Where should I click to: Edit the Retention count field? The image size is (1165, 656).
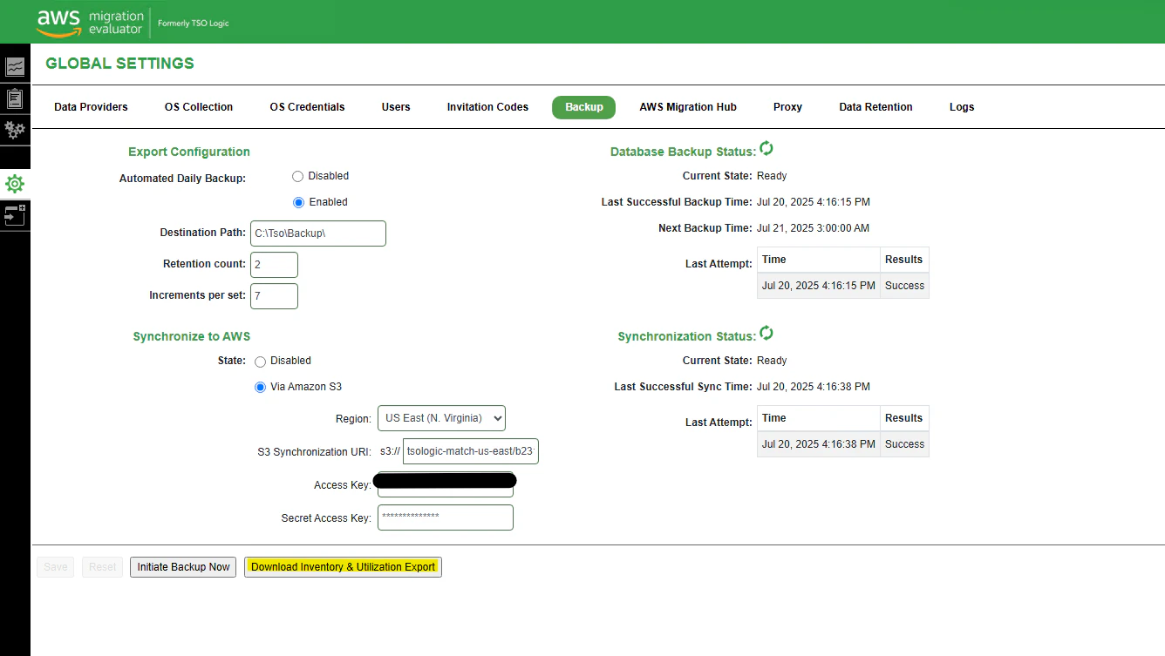coord(274,265)
